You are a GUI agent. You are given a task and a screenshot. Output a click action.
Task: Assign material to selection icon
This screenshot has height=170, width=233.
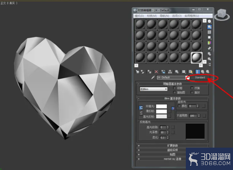(x=149, y=72)
